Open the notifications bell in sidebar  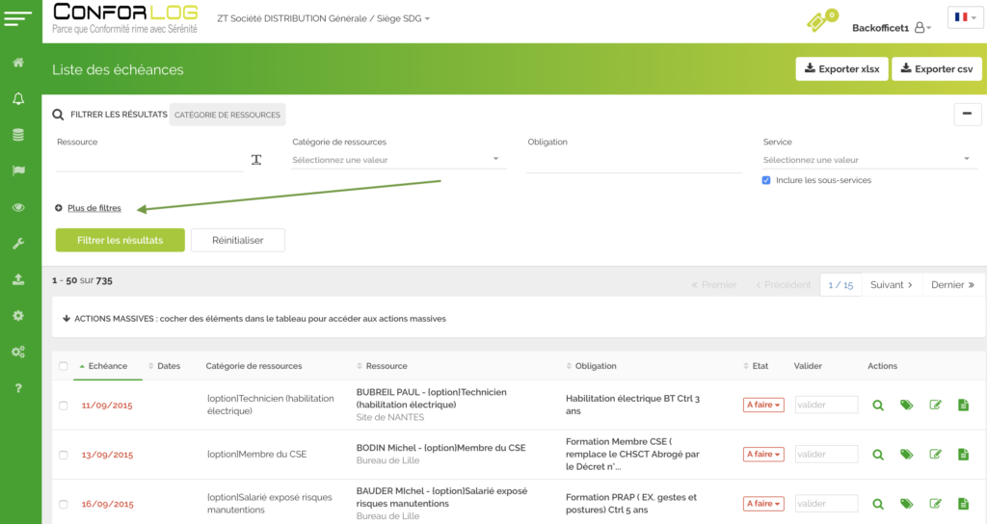click(x=18, y=98)
